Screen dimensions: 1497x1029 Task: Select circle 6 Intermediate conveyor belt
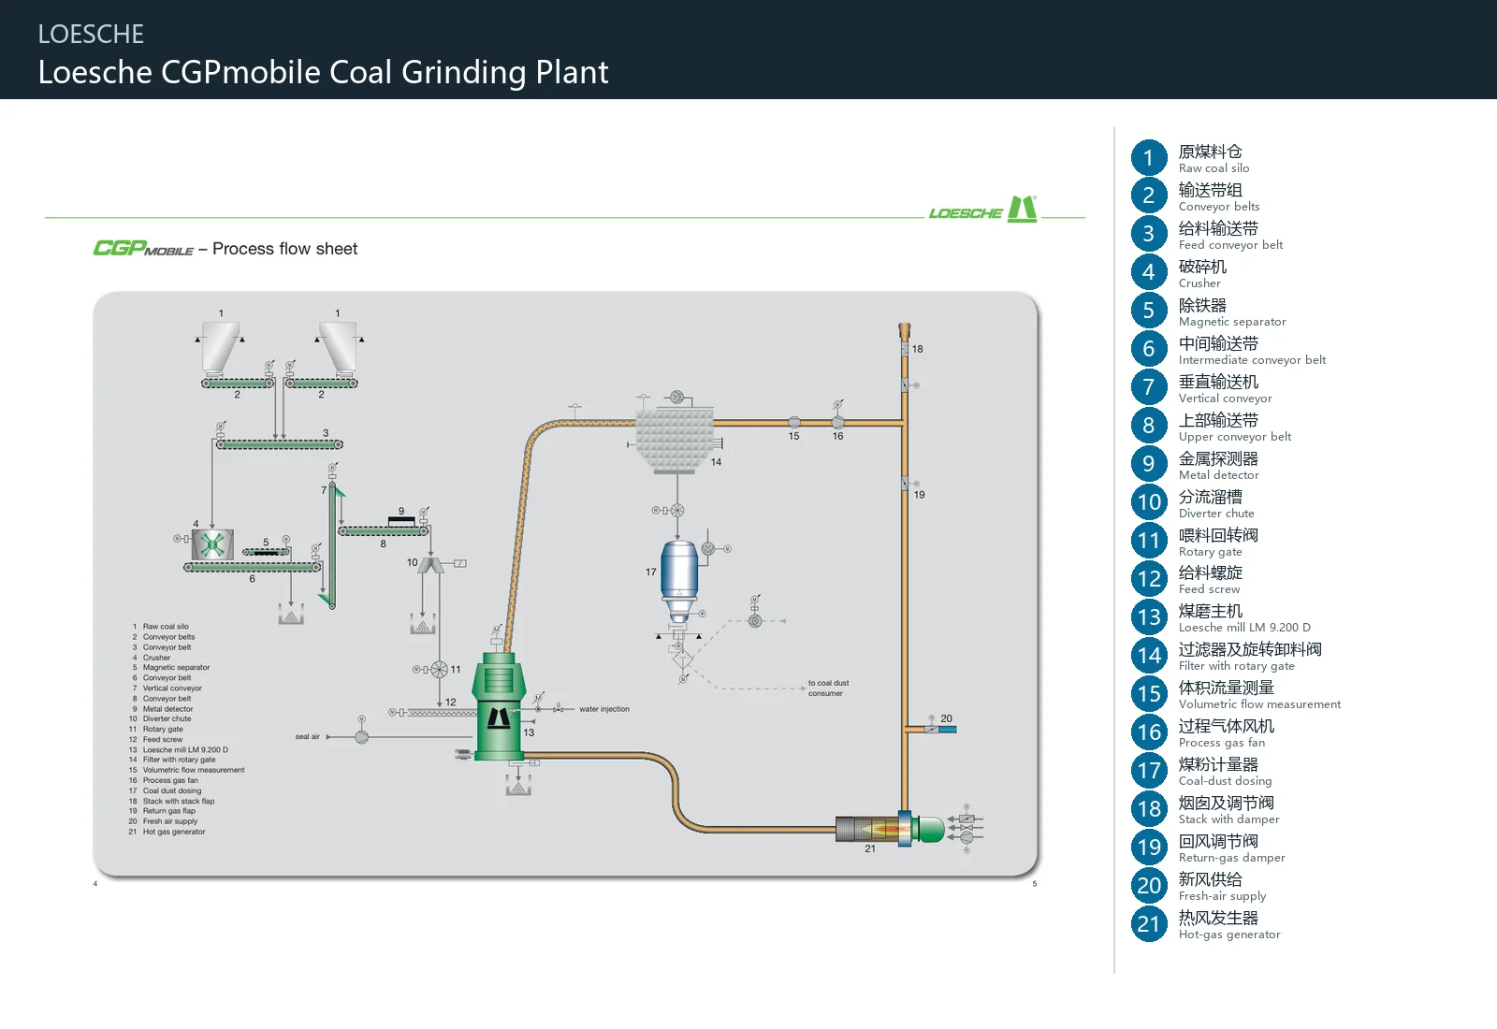(x=1149, y=350)
